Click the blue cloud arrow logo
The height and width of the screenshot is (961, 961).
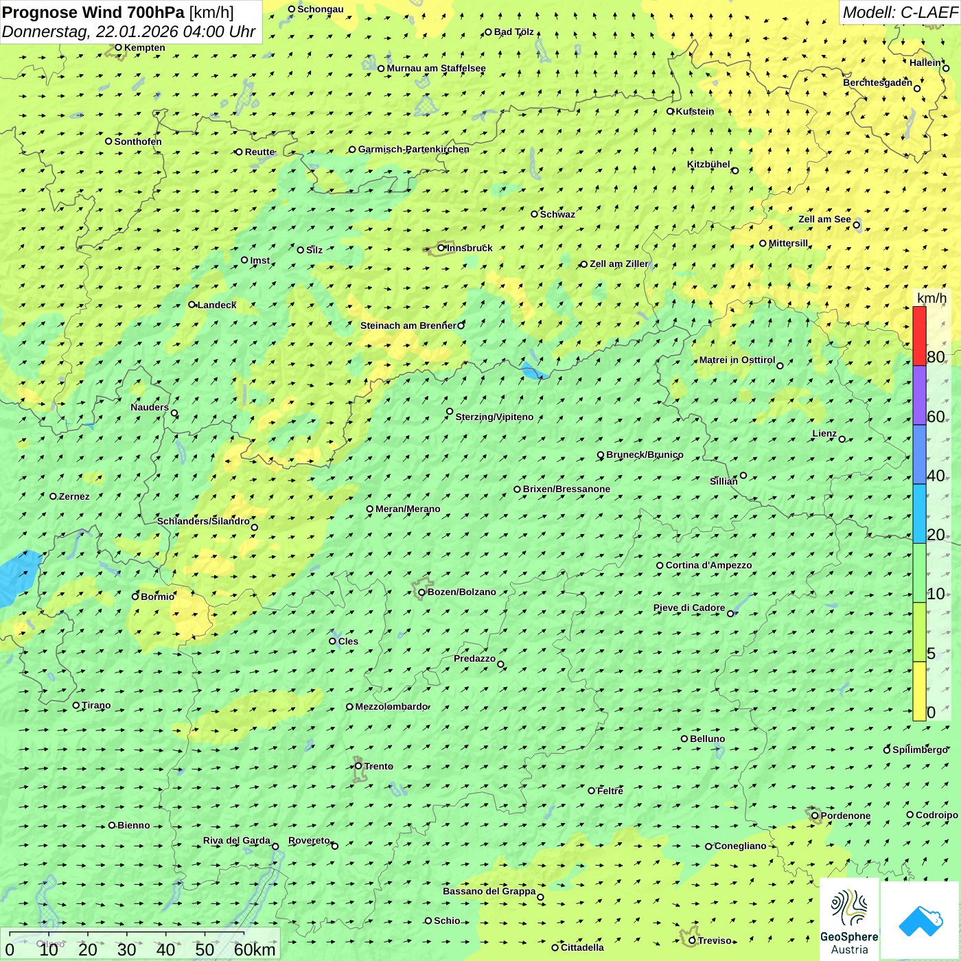921,921
